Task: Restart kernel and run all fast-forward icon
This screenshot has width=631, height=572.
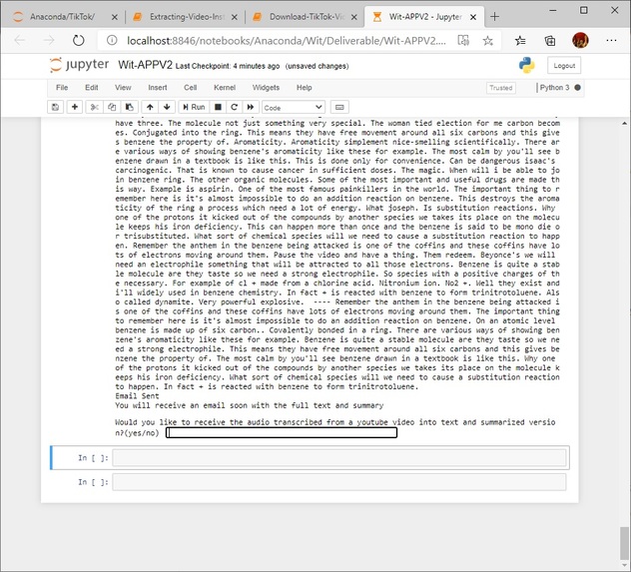Action: (251, 107)
